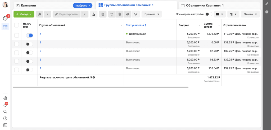This screenshot has width=271, height=130.
Task: Click the A/B test flask icon
Action: coord(93,14)
